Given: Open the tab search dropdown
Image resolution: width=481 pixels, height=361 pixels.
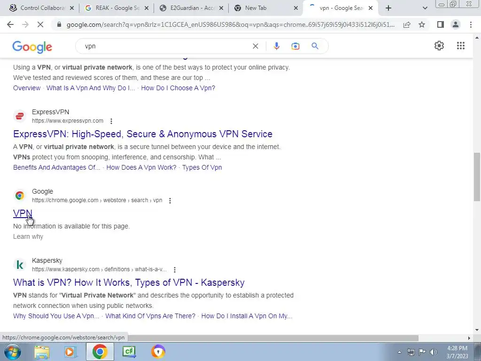Looking at the screenshot, I should pos(425,8).
